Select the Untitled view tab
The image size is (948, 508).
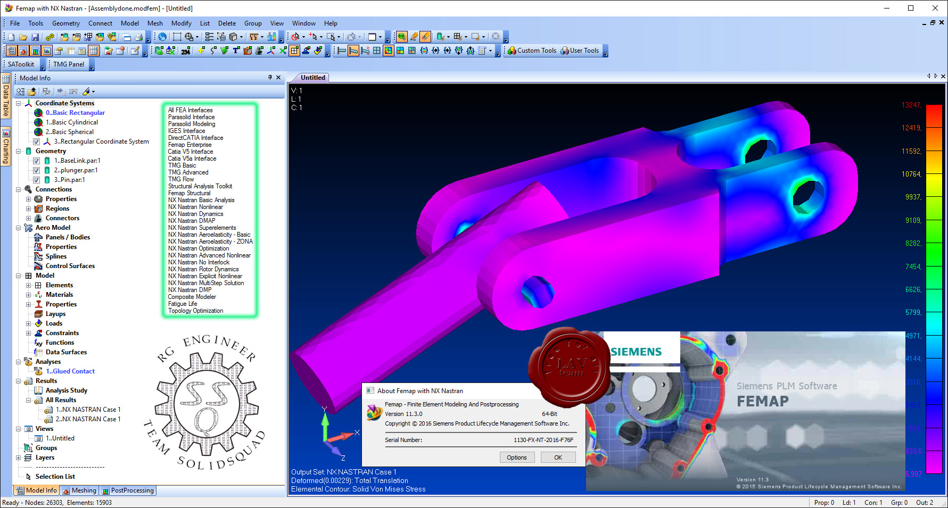(x=313, y=78)
